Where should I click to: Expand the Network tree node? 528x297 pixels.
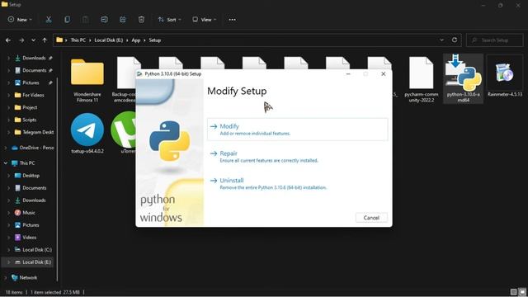6,277
